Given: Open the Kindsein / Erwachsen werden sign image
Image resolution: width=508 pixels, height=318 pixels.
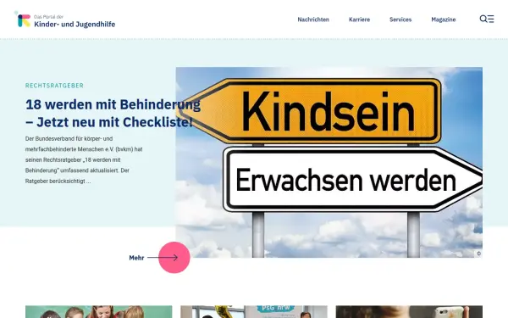Looking at the screenshot, I should click(x=329, y=162).
